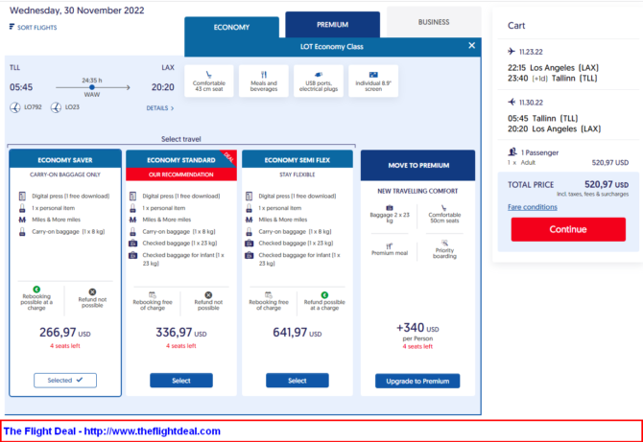Click Economy Standard checked baggage 1 x 23 kg icon
The width and height of the screenshot is (643, 442).
pos(132,244)
